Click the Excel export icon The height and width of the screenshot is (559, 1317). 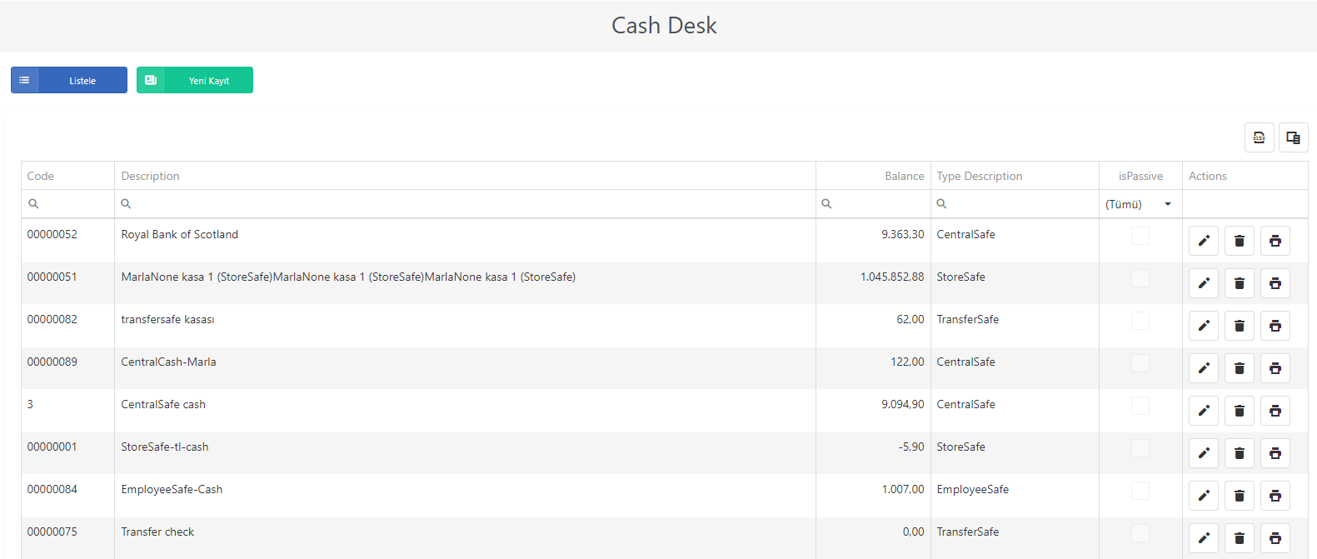pyautogui.click(x=1260, y=137)
